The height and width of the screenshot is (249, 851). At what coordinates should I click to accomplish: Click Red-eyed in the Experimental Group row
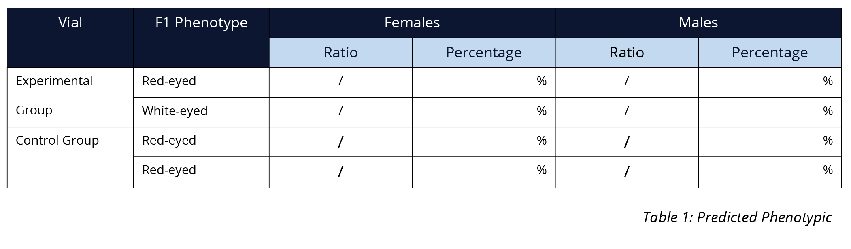[201, 82]
